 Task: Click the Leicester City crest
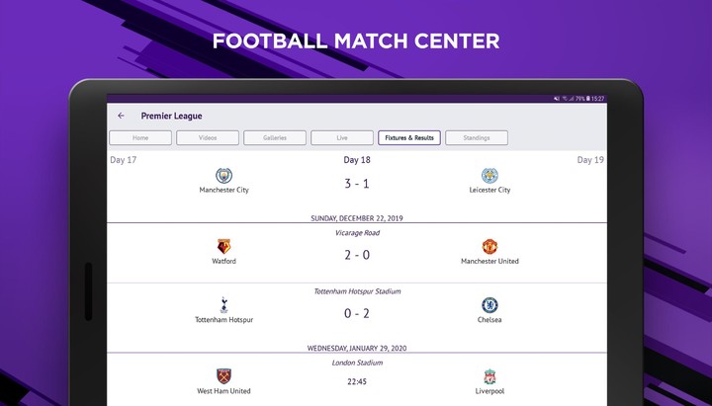(x=489, y=175)
